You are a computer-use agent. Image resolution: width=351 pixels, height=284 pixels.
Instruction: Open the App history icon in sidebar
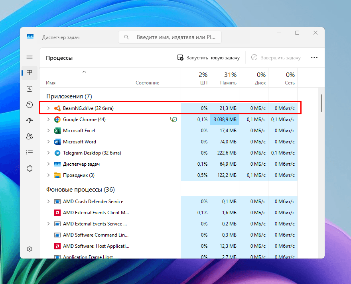[30, 105]
